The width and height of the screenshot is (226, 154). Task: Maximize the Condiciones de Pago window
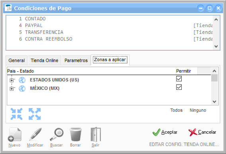(x=210, y=8)
